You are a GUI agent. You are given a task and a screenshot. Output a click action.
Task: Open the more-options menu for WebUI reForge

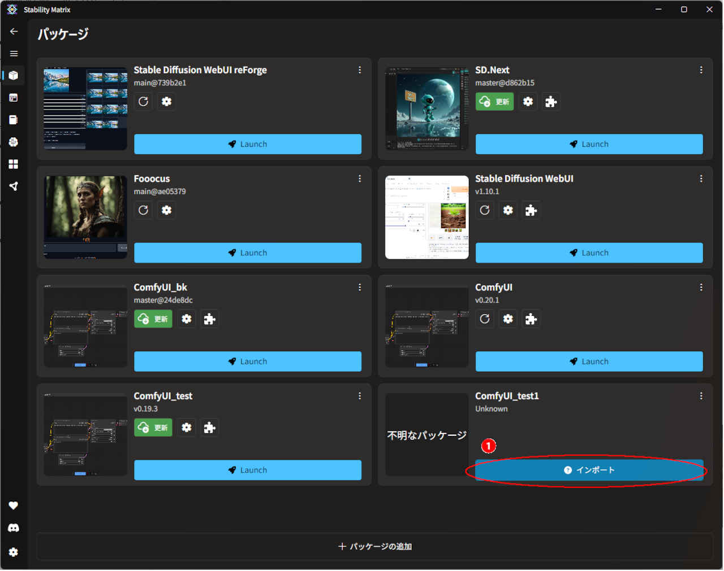pyautogui.click(x=360, y=70)
